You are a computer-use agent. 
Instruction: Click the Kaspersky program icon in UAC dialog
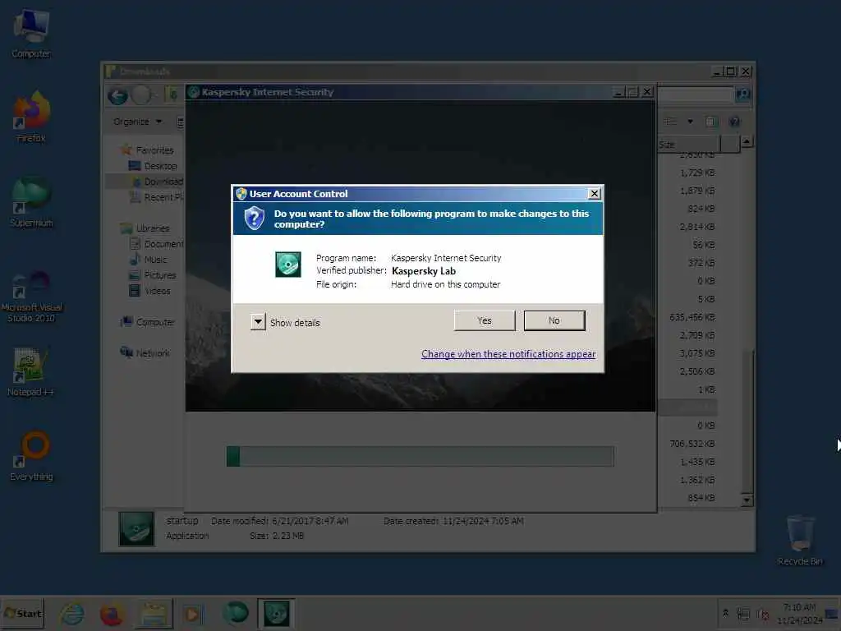(288, 265)
